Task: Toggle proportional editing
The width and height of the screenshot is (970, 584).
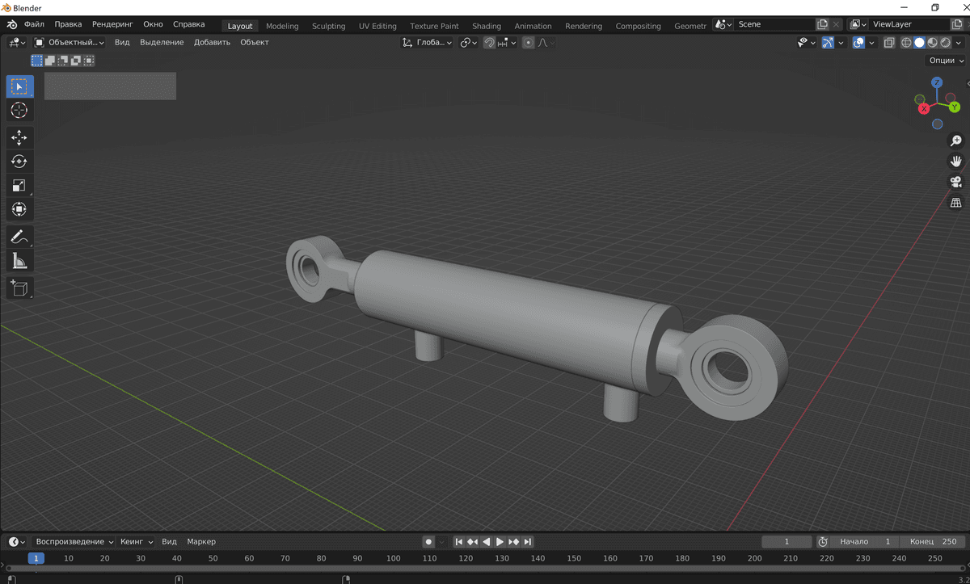Action: (528, 42)
